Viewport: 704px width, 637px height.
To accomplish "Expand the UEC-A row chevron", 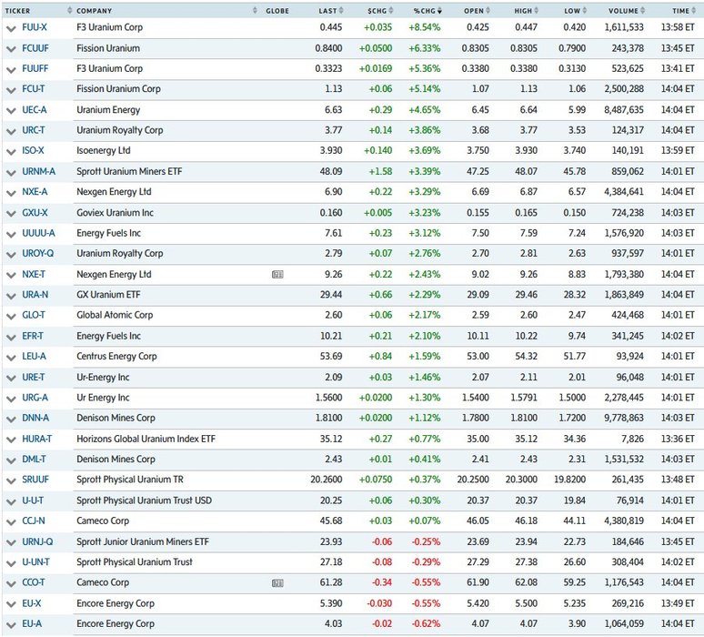I will pos(11,110).
